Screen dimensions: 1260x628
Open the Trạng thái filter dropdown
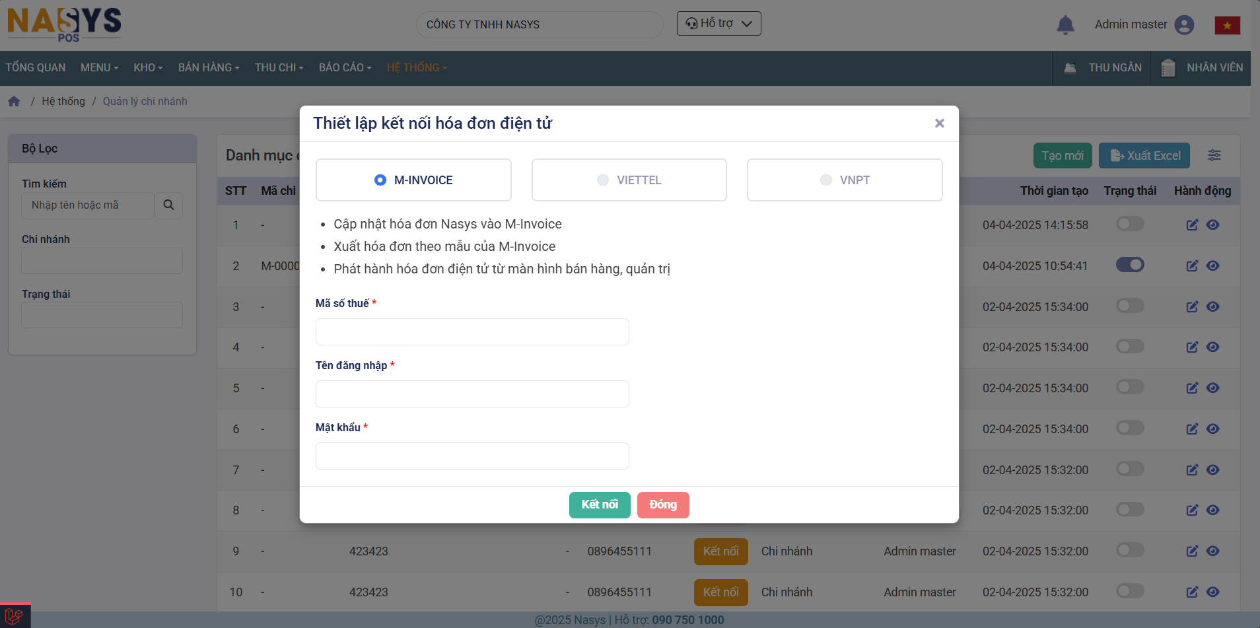point(102,315)
